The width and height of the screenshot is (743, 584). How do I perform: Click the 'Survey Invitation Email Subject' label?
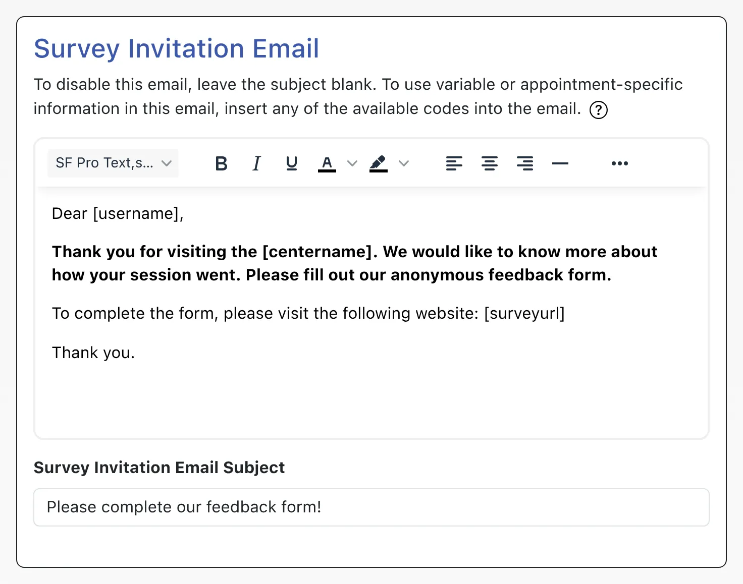tap(160, 468)
